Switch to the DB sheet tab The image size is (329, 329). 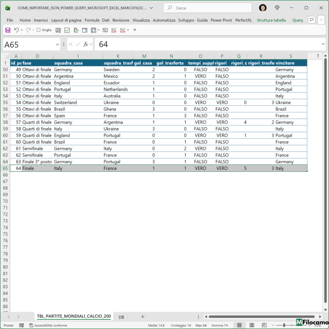pyautogui.click(x=121, y=317)
